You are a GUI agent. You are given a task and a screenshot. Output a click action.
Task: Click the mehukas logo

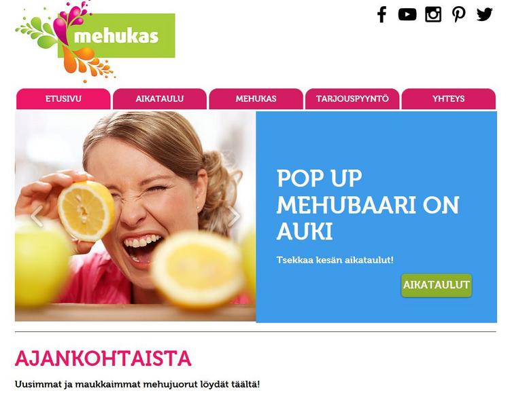[95, 41]
